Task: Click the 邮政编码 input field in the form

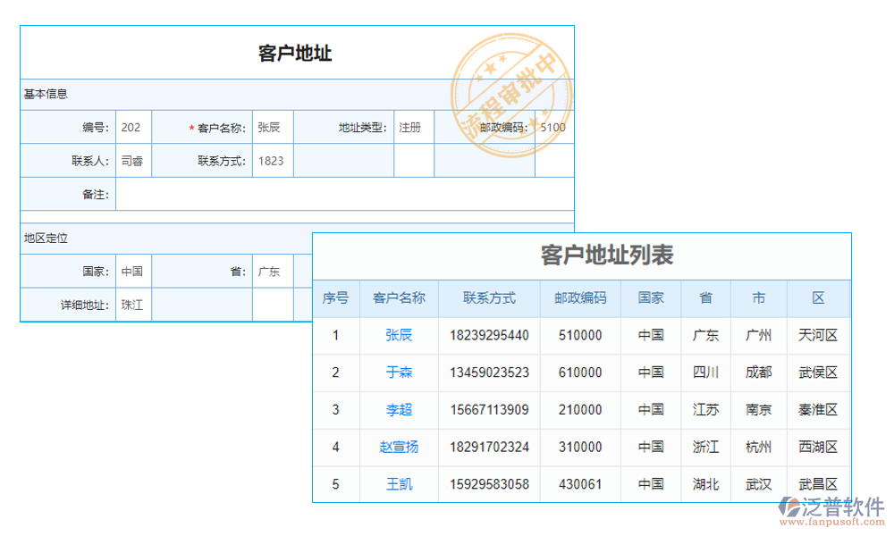Action: 553,128
